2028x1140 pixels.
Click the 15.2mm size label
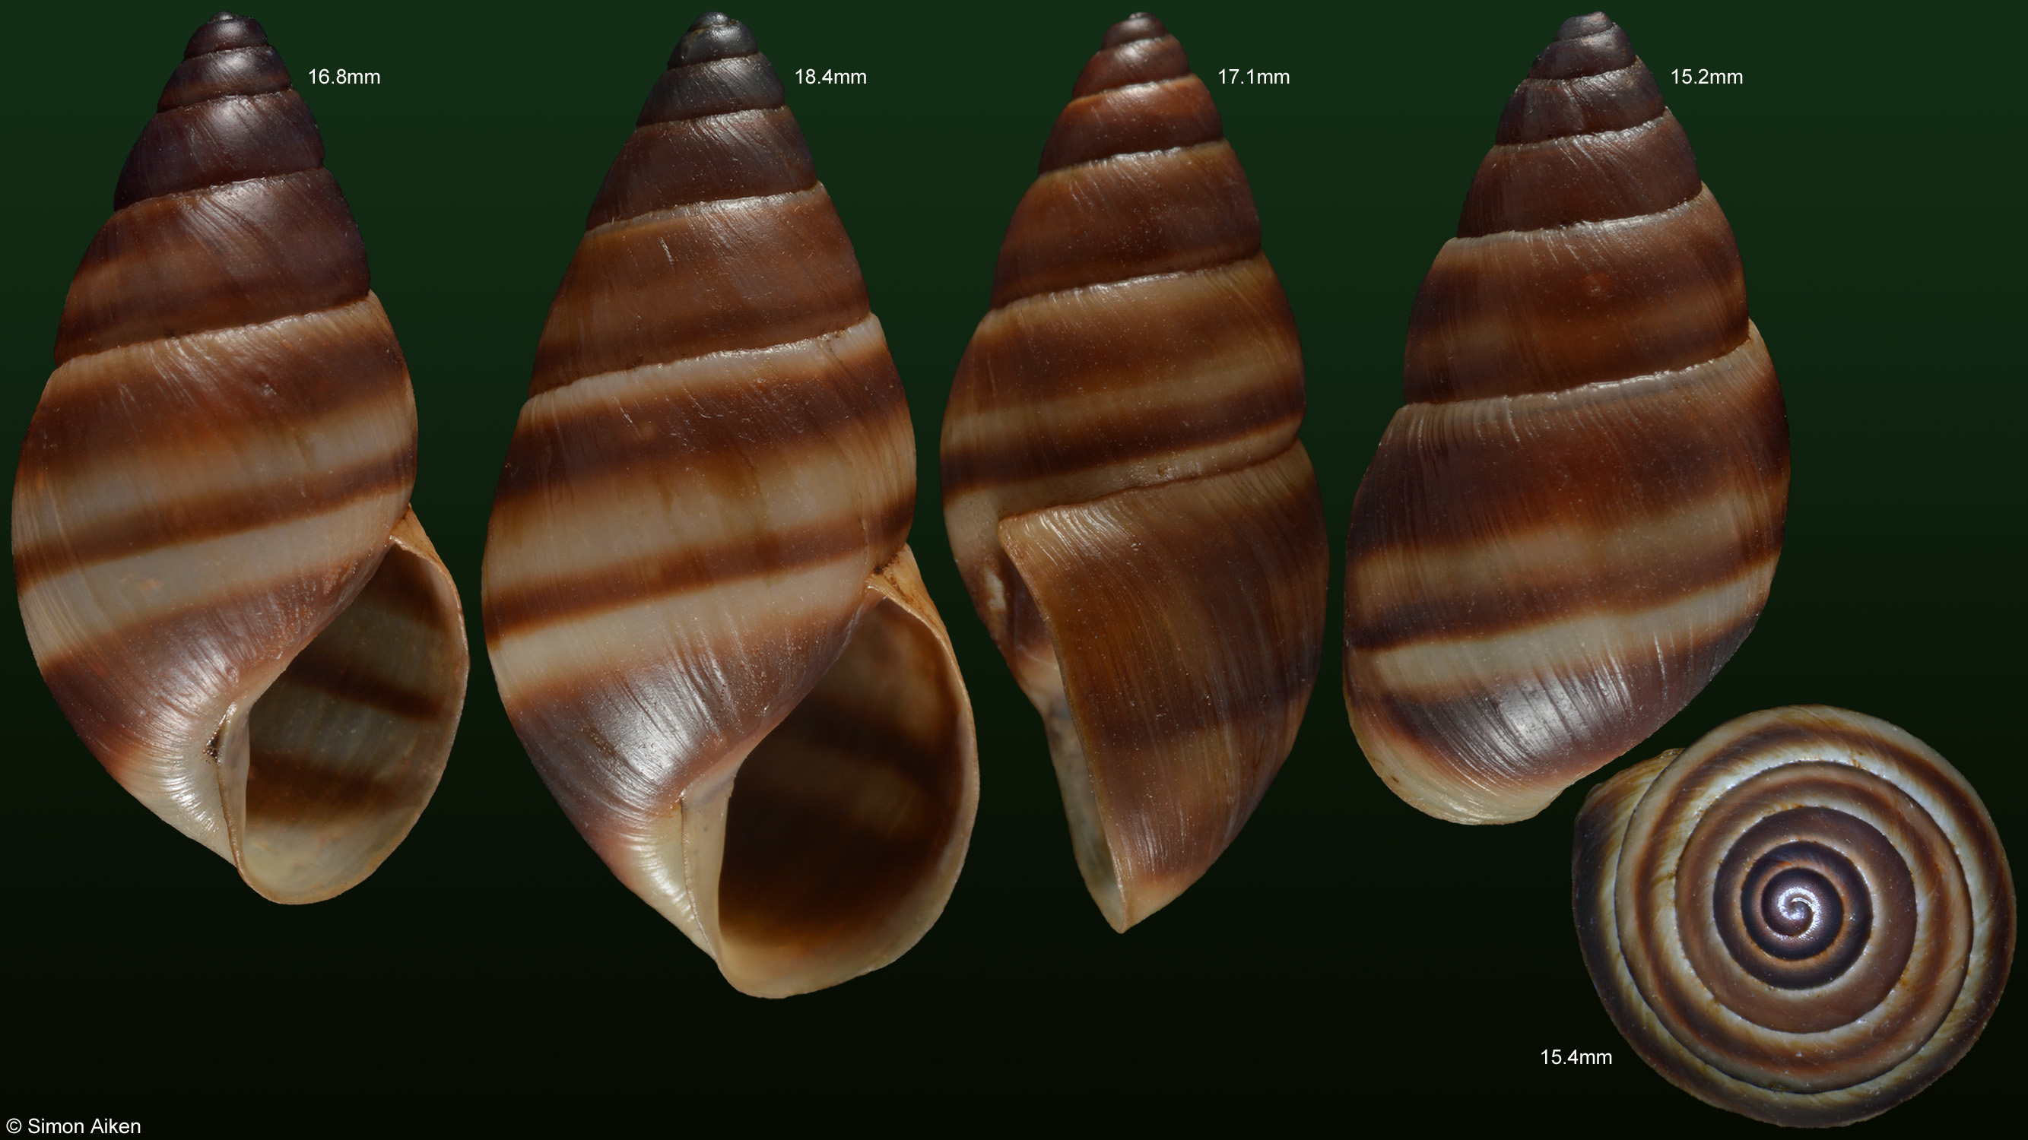click(1707, 77)
